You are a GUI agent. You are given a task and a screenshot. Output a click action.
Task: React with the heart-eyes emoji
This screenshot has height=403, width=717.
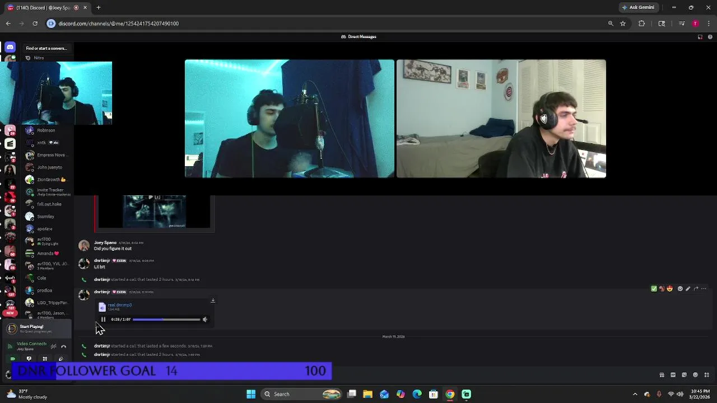click(669, 289)
